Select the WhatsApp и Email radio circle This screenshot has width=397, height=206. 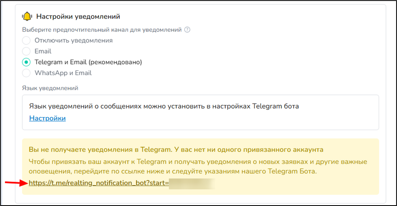click(26, 73)
